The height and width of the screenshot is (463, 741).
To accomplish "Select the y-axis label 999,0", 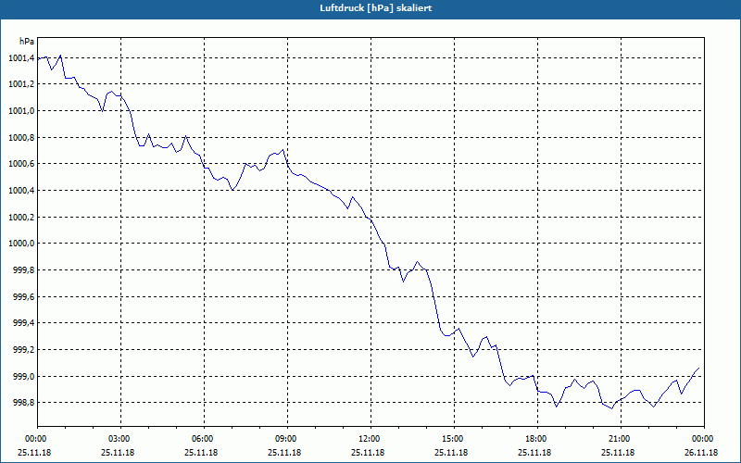I will tap(24, 377).
